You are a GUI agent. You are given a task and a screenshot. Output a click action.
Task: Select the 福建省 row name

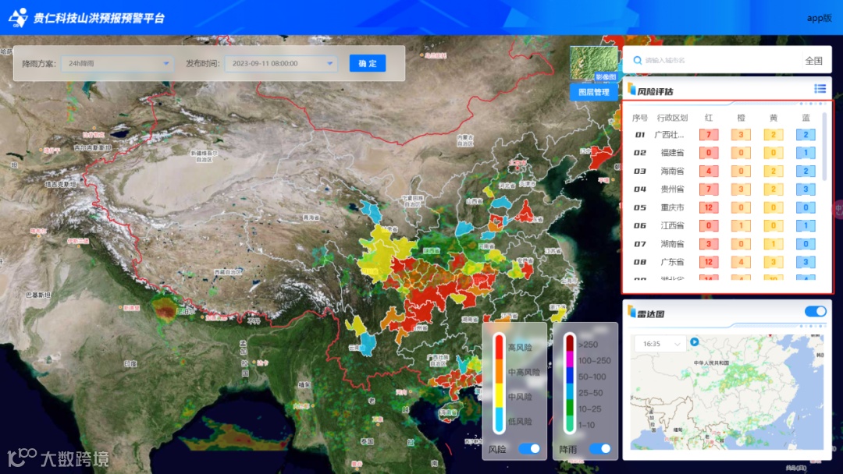[672, 153]
